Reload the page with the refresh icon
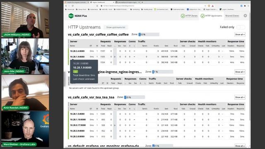Screen dimensions: 265x149 pos(73,6)
